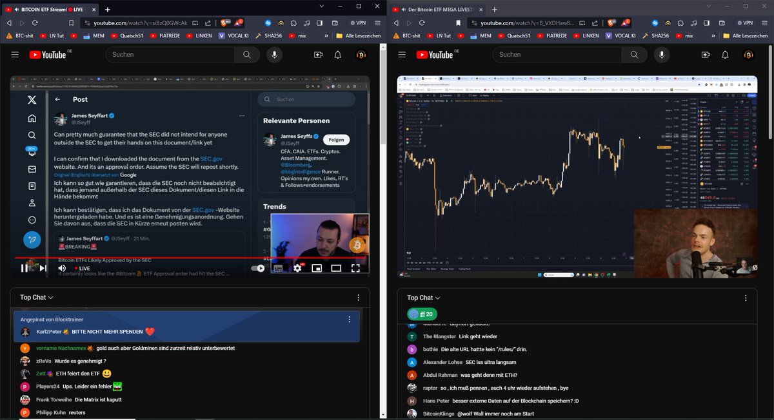The image size is (774, 420).
Task: Open left chat's three-dot options menu
Action: (359, 298)
